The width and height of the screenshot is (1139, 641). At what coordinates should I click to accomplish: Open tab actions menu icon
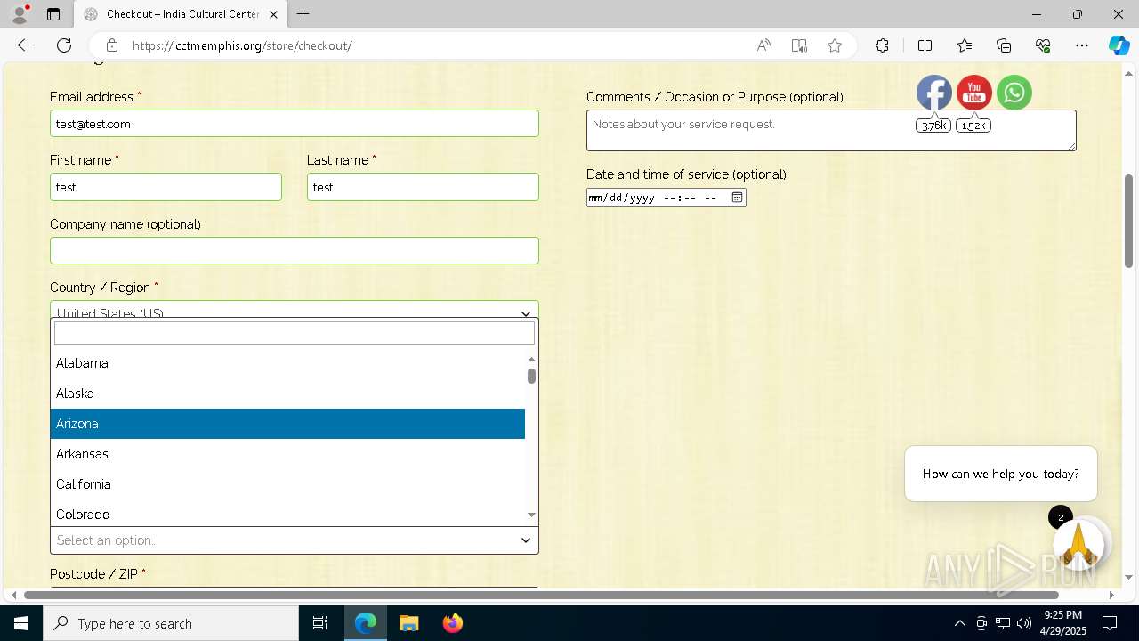[53, 14]
